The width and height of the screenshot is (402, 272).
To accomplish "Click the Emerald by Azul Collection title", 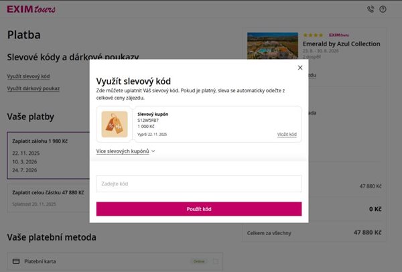I will click(x=341, y=44).
